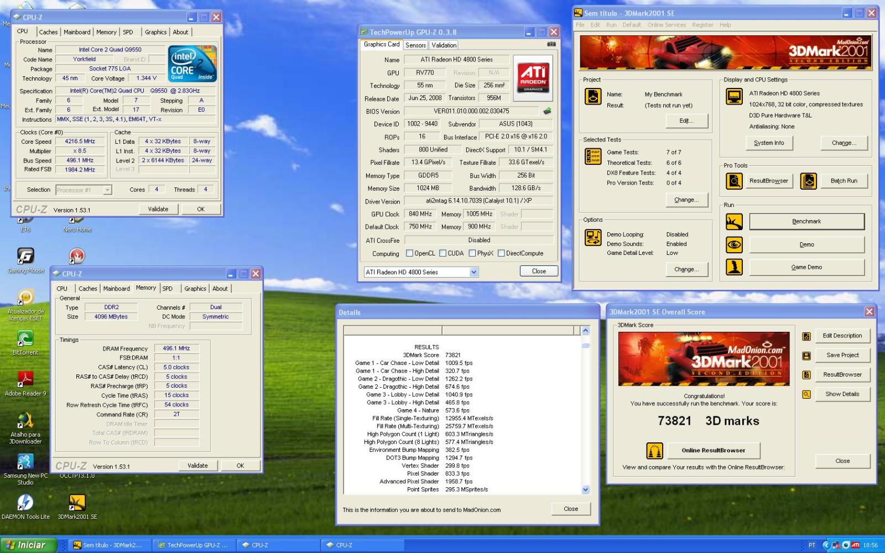Click the BIOS save chip icon in GPU-Z
Image resolution: width=885 pixels, height=553 pixels.
click(547, 111)
